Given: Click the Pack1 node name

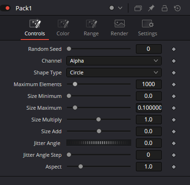Looking at the screenshot, I should (24, 8).
